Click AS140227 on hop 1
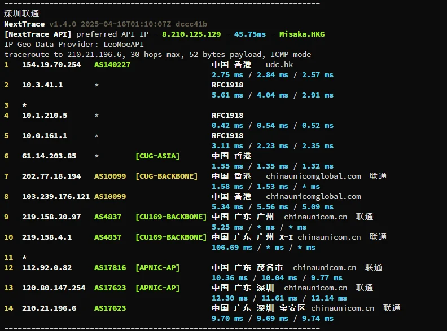Image resolution: width=447 pixels, height=331 pixels. (112, 65)
